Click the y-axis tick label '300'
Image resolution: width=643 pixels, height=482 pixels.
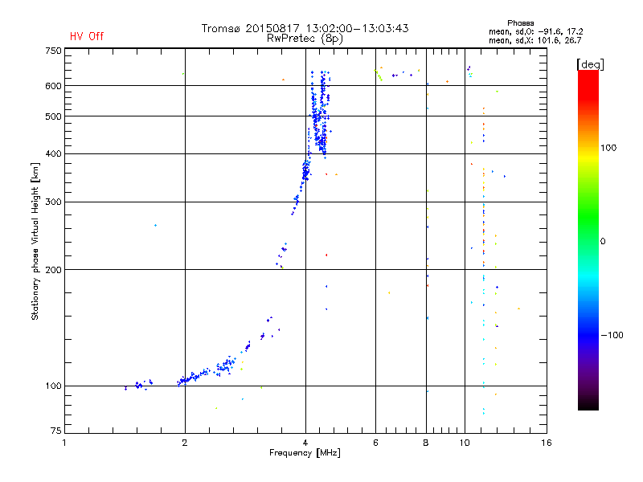(x=53, y=202)
